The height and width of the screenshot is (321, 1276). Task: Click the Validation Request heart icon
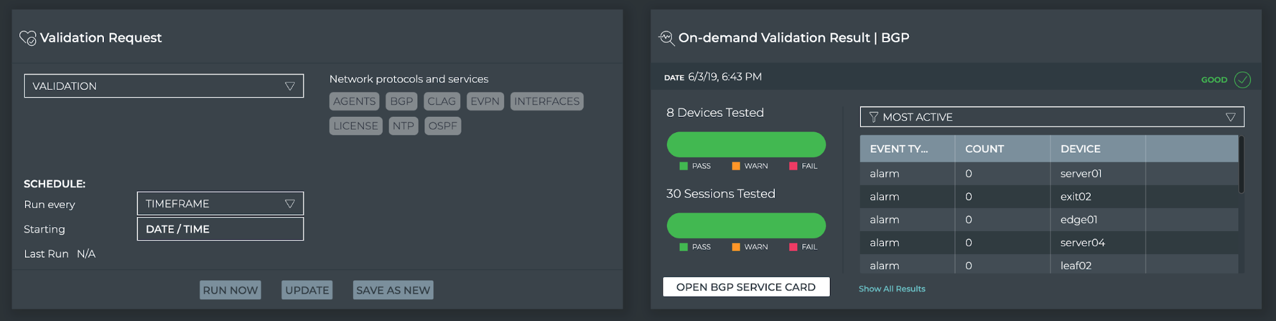(x=28, y=38)
